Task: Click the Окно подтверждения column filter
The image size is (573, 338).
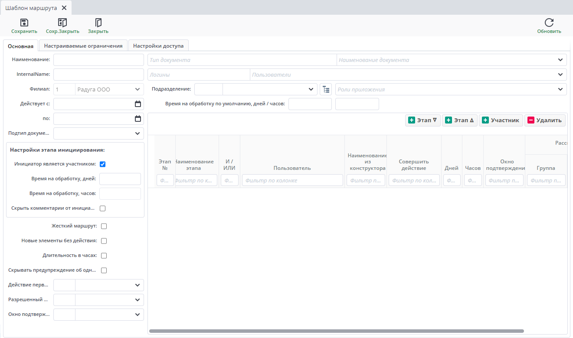Action: point(504,180)
